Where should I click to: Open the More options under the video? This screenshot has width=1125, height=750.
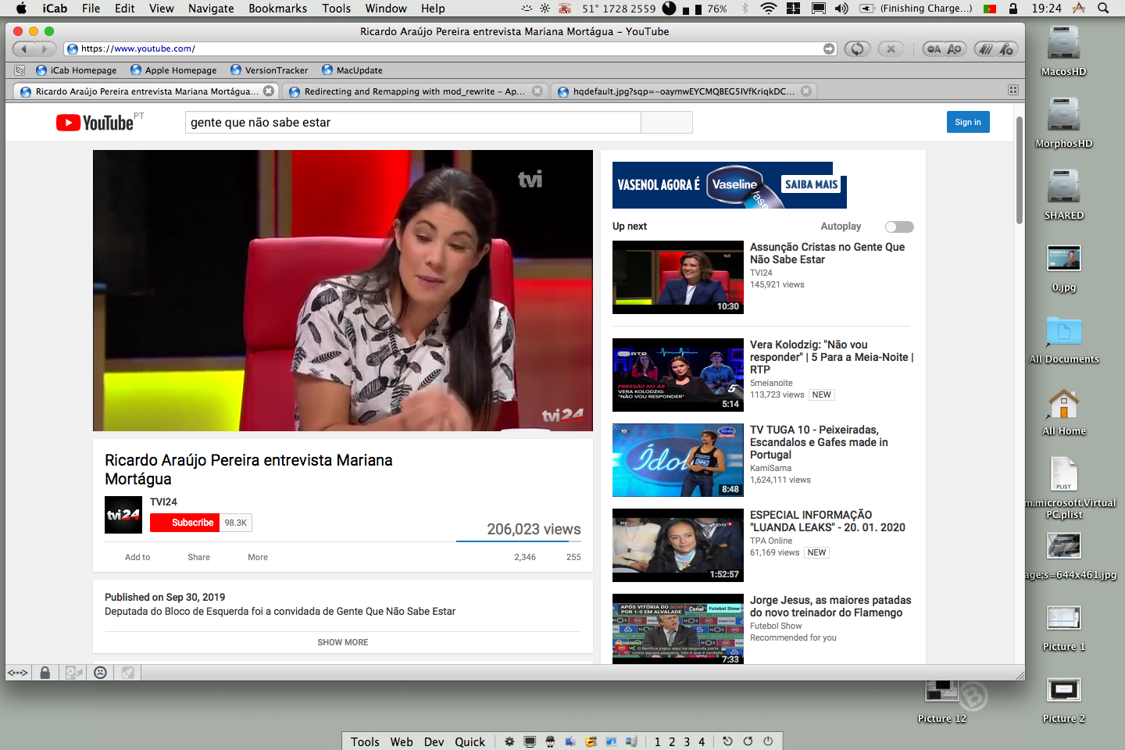point(258,557)
